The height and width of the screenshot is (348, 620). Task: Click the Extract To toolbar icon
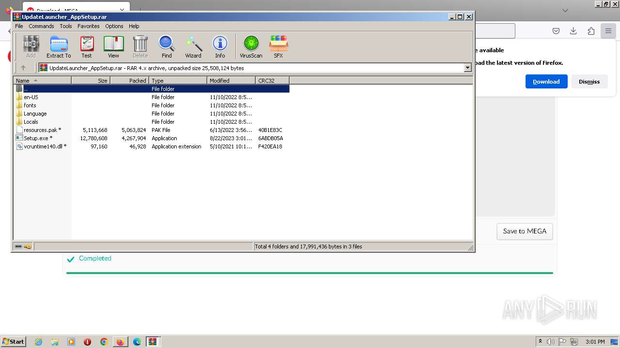click(59, 47)
